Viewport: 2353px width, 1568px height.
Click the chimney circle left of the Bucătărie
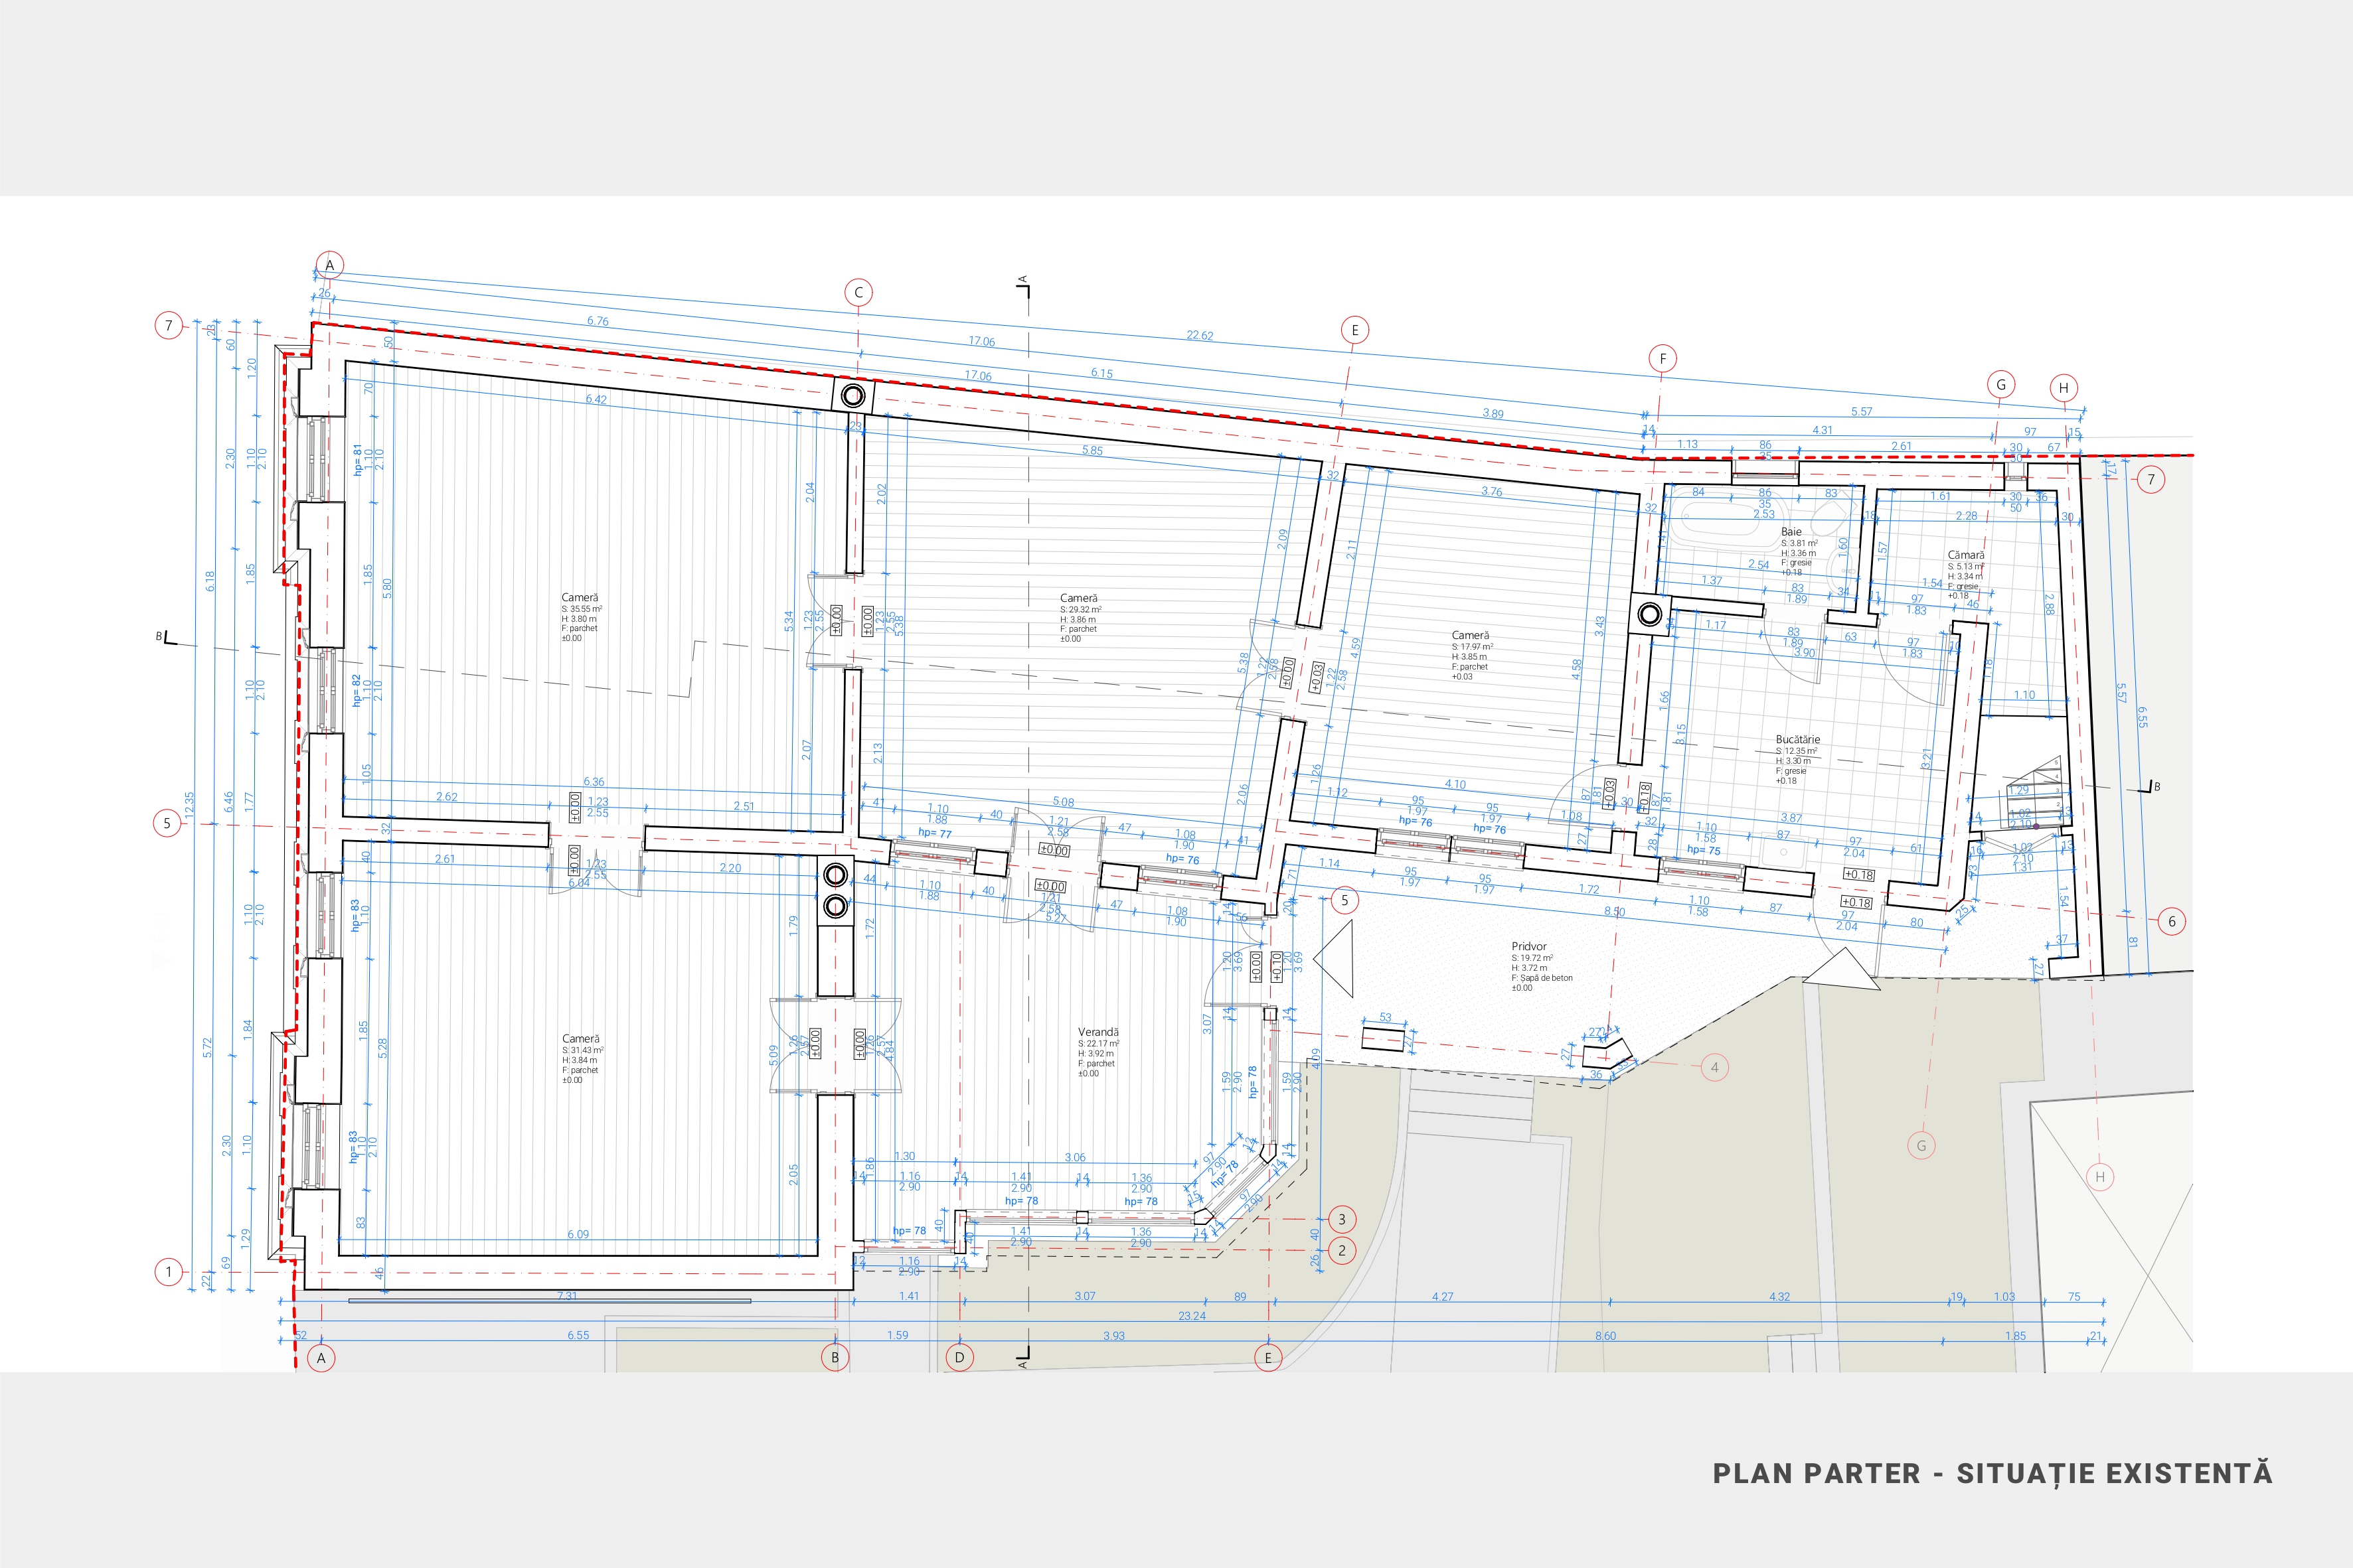point(1650,614)
